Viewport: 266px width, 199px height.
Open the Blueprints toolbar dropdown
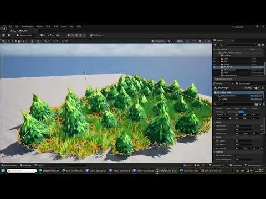point(50,35)
